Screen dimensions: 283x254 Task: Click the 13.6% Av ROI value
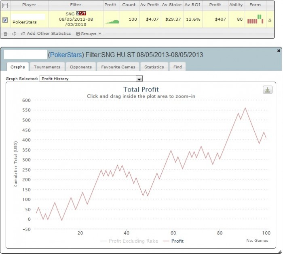193,19
